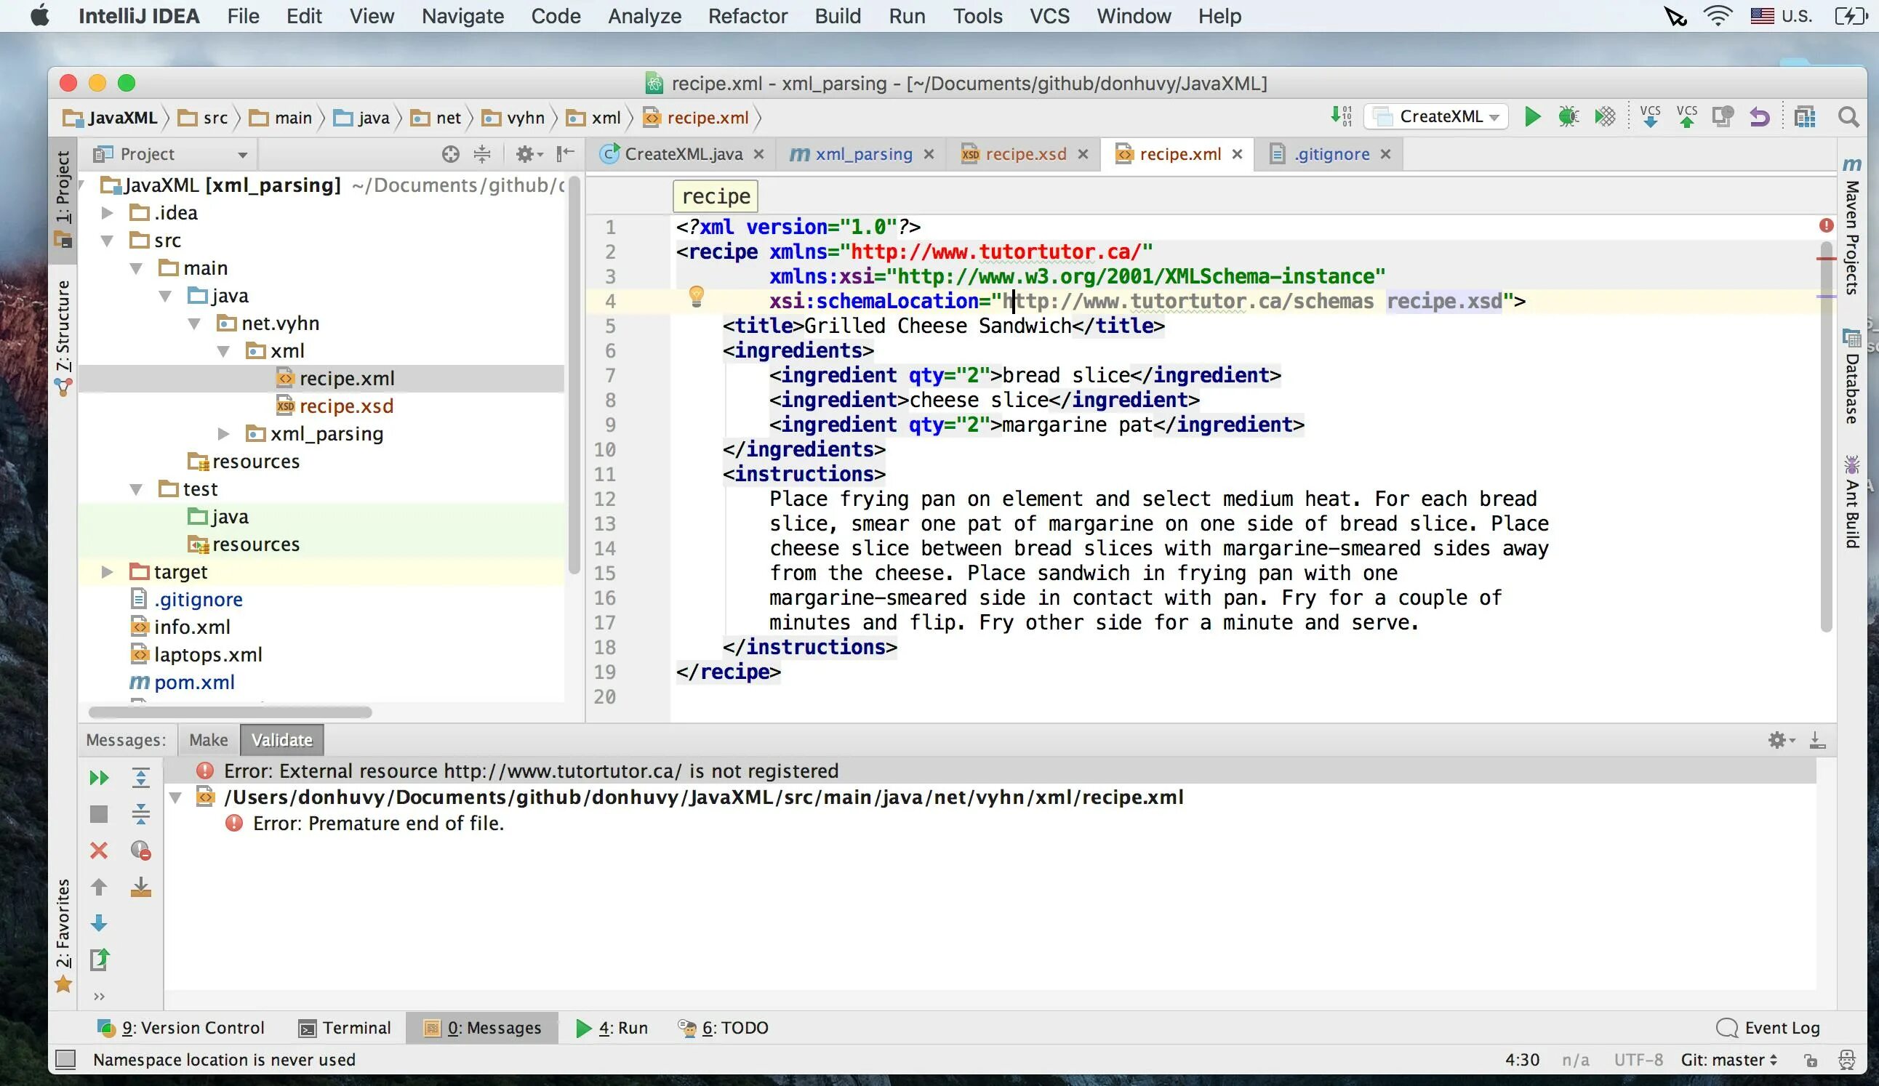Click the VCS update project icon
Screen dimensions: 1879x1086
click(1650, 116)
